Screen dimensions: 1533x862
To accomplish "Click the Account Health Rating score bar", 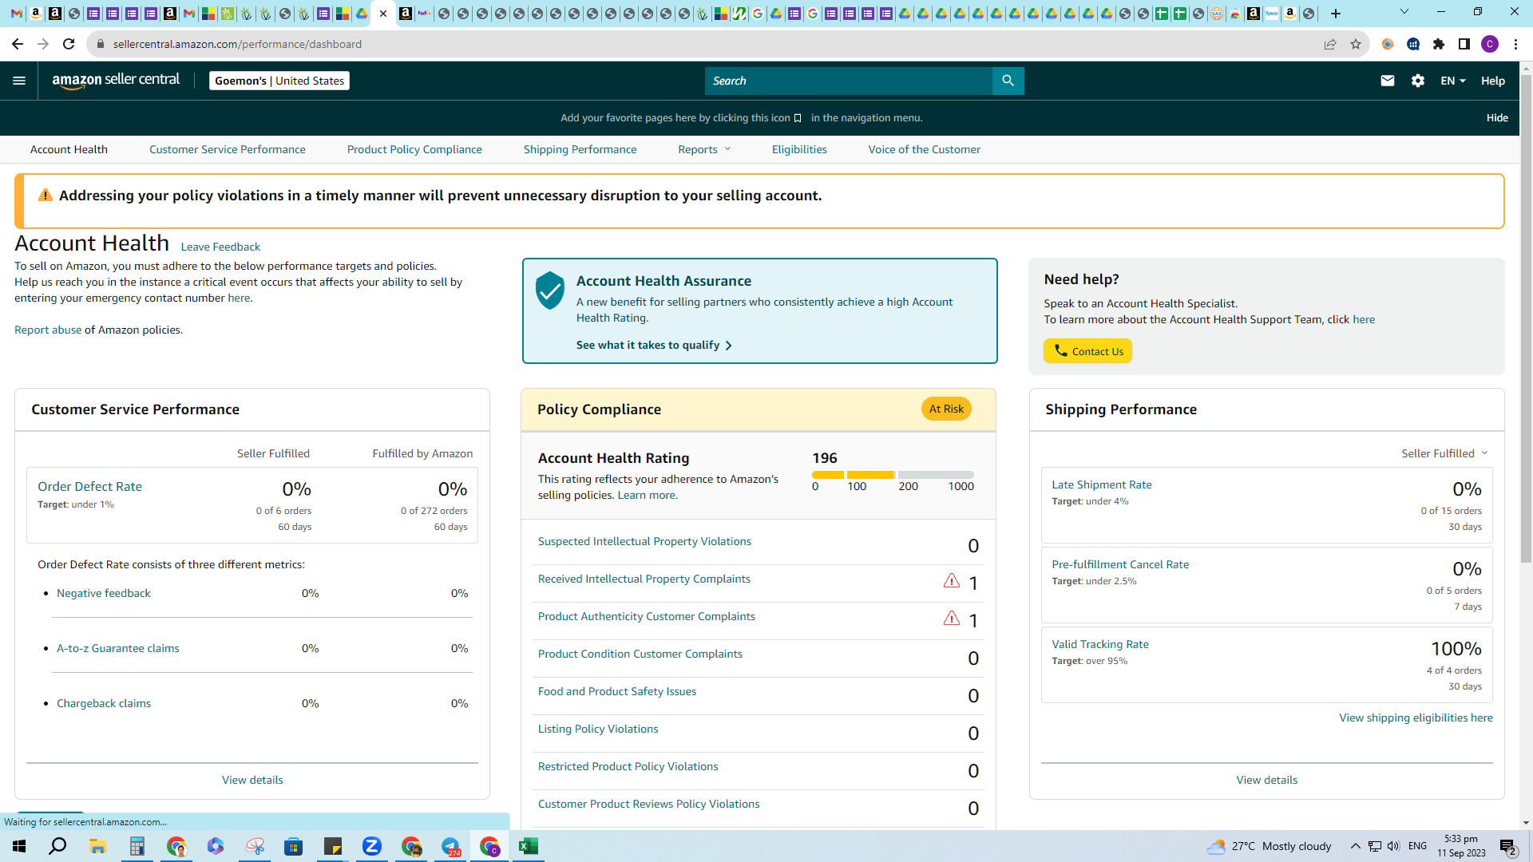I will pyautogui.click(x=893, y=475).
